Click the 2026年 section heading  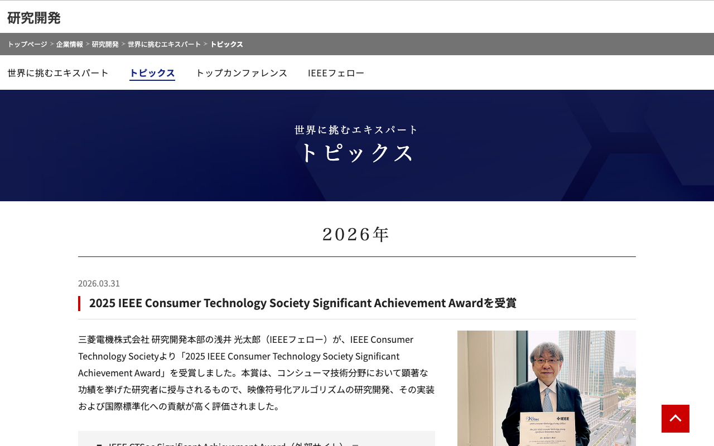click(x=356, y=234)
